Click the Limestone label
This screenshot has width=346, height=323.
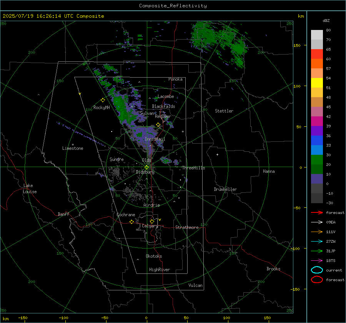tap(73, 148)
